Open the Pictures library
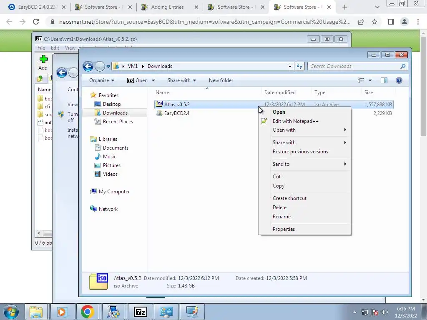The height and width of the screenshot is (320, 427). pos(111,165)
